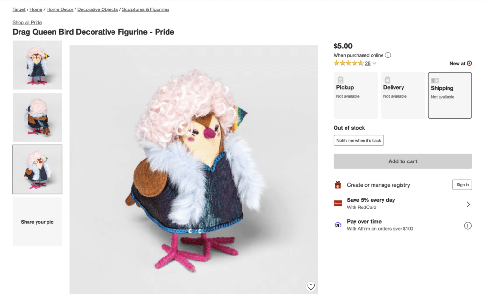
Task: Click the Pickup store icon
Action: point(340,79)
